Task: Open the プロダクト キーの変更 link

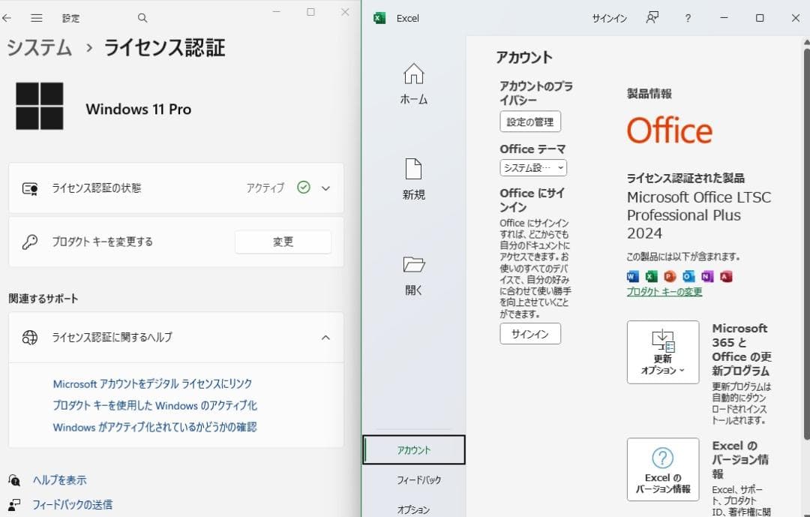Action: point(664,292)
